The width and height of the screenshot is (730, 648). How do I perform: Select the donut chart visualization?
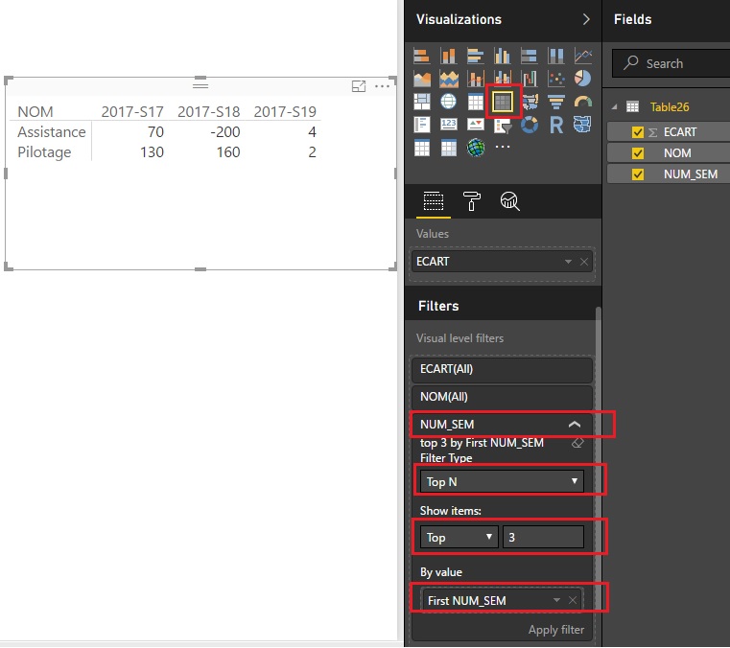coord(529,125)
